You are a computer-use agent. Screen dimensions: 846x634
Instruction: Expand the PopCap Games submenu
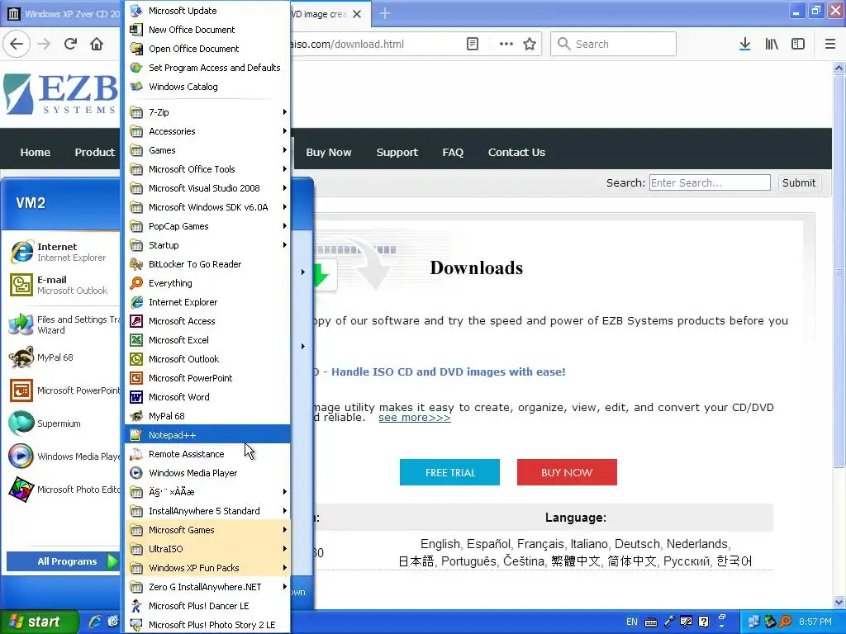tap(207, 226)
